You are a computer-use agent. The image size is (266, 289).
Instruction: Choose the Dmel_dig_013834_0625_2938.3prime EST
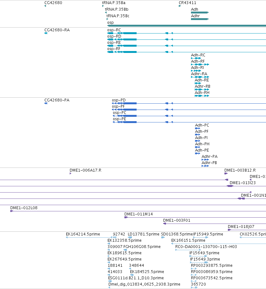(109, 287)
